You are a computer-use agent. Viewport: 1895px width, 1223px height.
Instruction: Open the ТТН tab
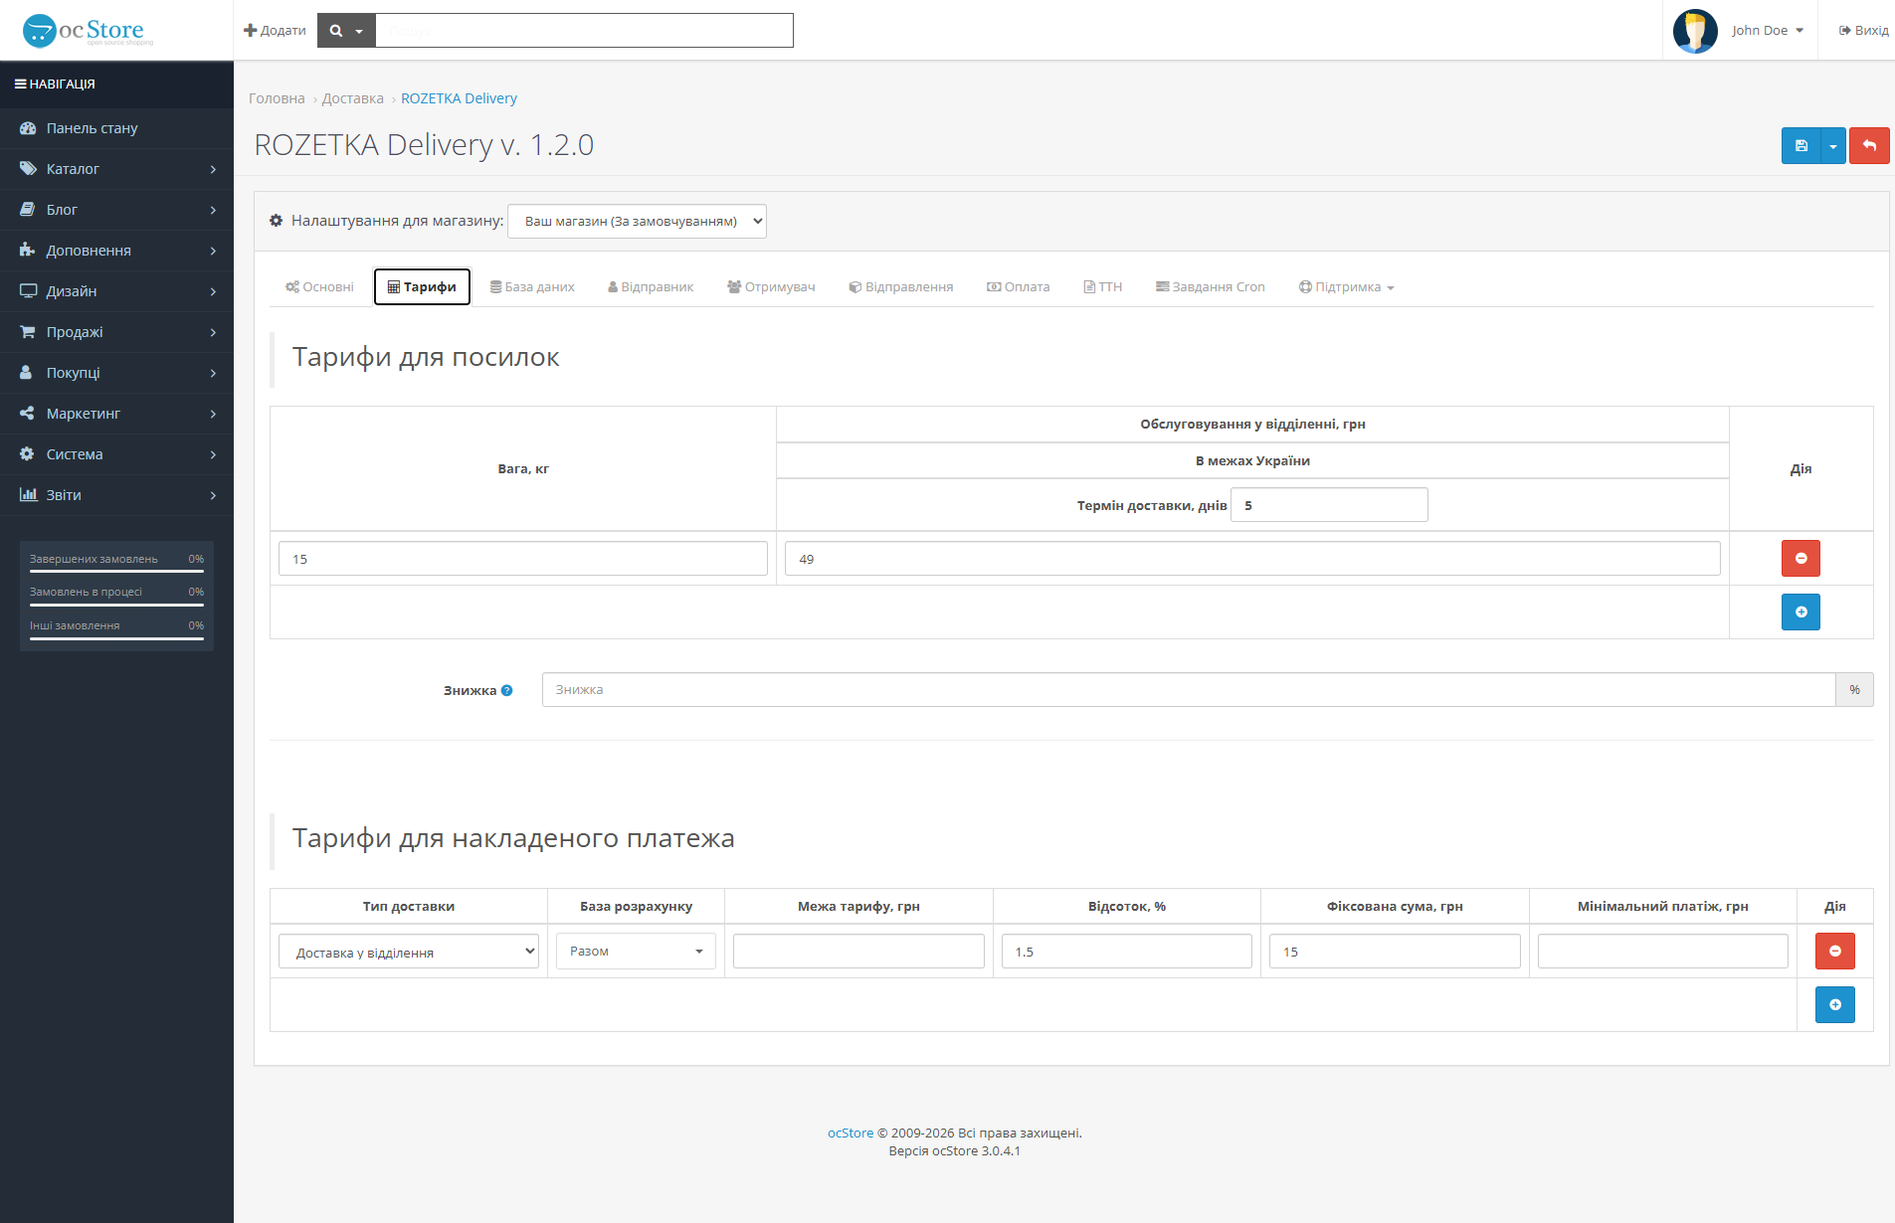(x=1102, y=287)
